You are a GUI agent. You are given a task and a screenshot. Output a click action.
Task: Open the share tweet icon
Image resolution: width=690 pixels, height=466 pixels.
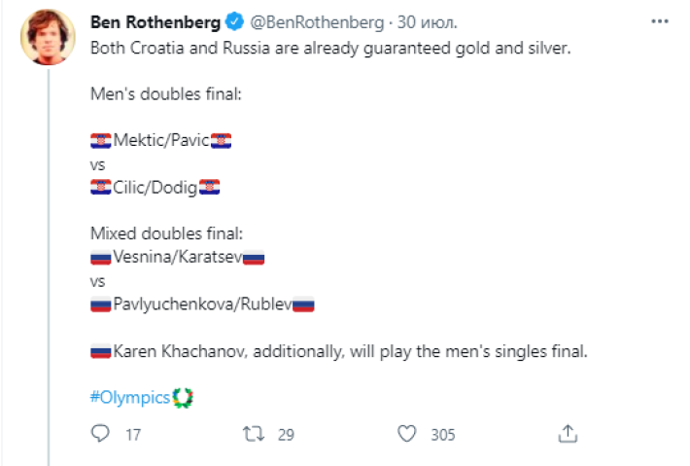tap(570, 434)
